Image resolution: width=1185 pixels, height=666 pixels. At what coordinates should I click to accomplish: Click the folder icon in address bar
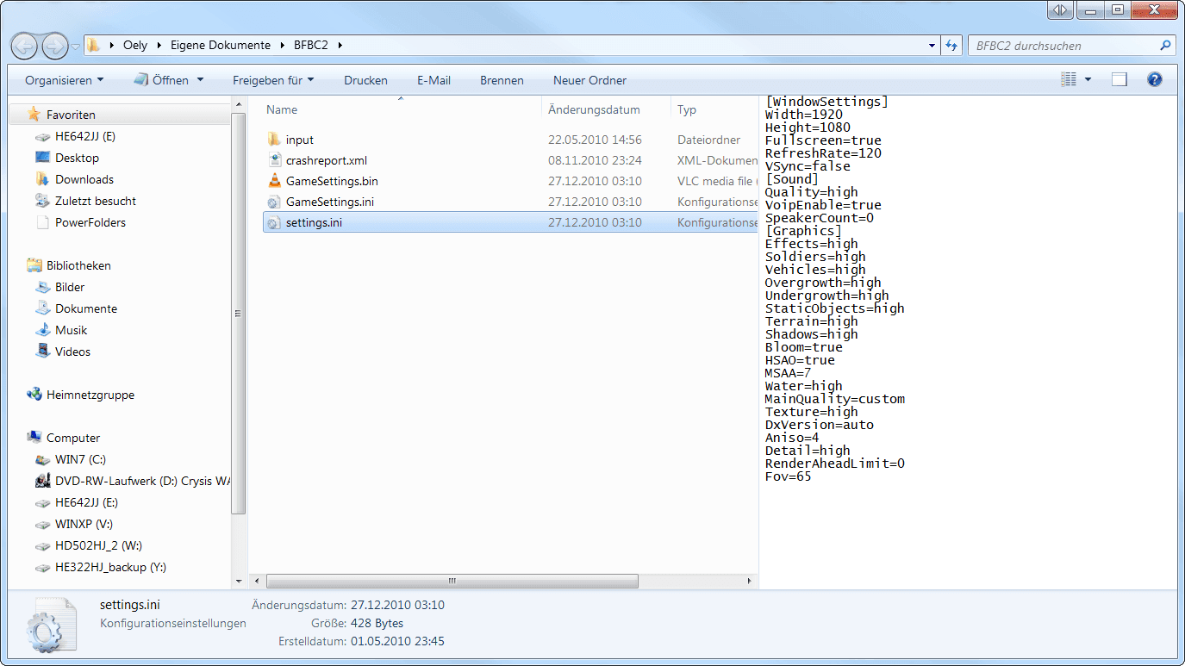coord(93,46)
